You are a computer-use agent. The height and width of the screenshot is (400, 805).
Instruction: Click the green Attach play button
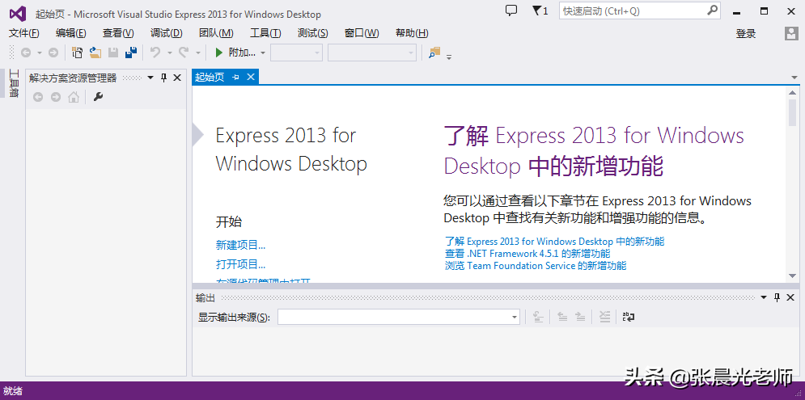(219, 53)
